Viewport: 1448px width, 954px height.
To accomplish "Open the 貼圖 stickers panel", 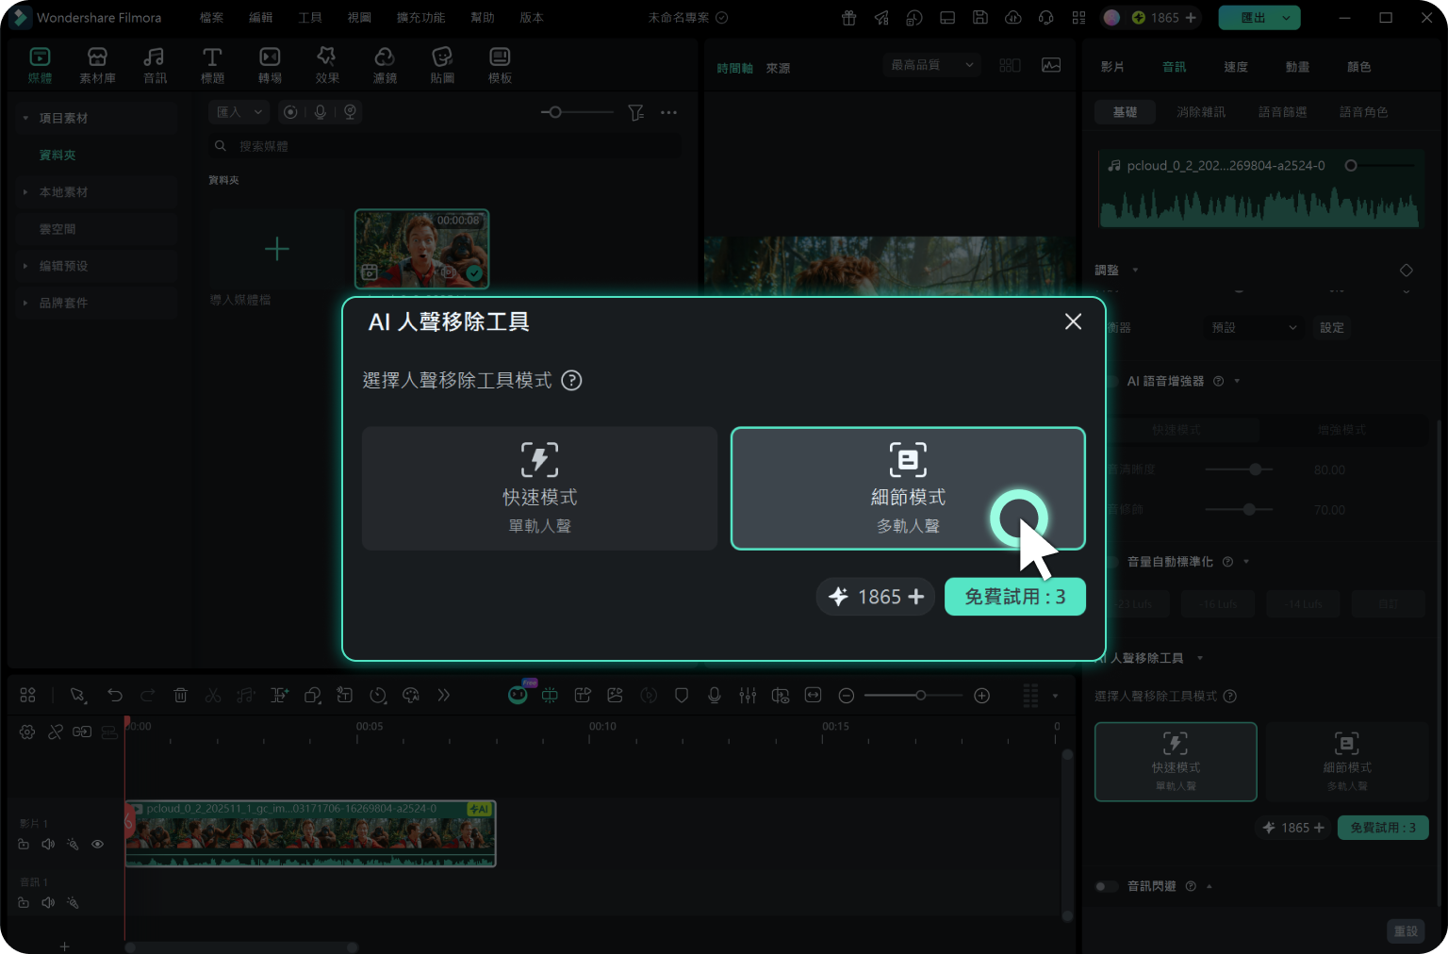I will (442, 66).
